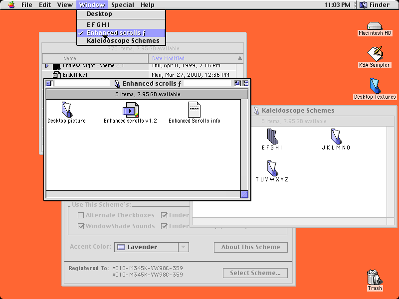This screenshot has height=299, width=399.
Task: Choose Kaleidoscope Schemes in Window menu
Action: click(121, 41)
